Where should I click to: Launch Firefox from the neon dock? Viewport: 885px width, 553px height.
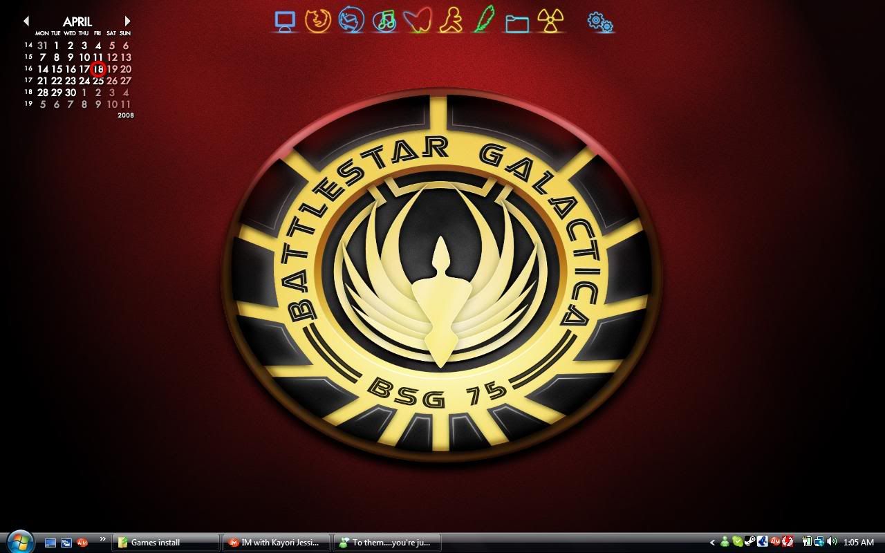318,21
